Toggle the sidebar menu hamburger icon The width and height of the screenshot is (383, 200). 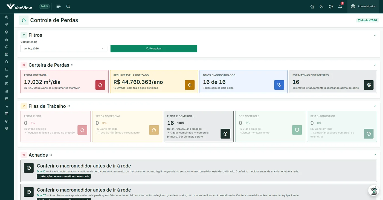tap(58, 7)
